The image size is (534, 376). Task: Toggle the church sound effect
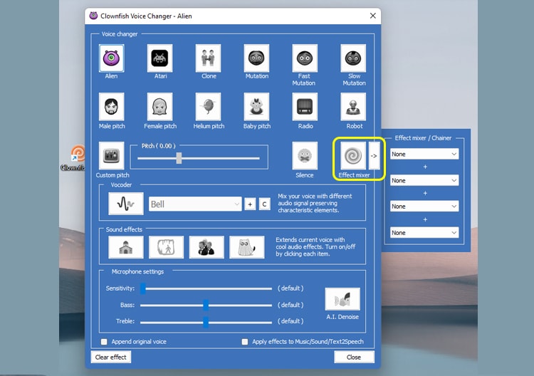click(126, 247)
